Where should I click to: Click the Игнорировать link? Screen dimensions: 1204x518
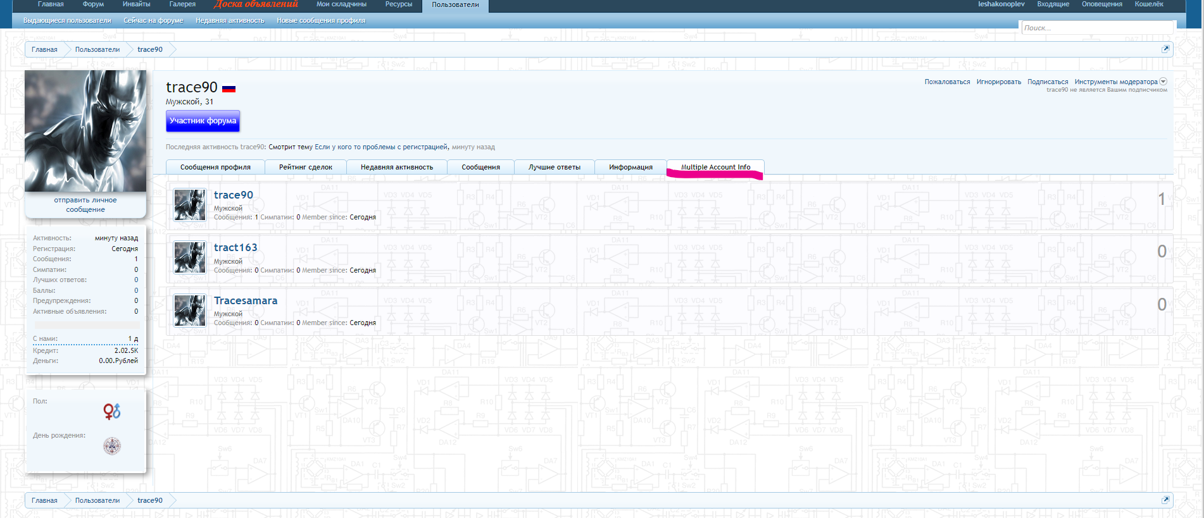point(998,82)
